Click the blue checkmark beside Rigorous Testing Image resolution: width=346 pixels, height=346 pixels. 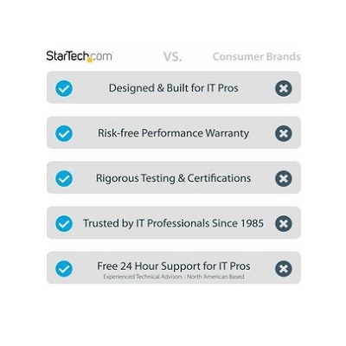[x=64, y=178]
